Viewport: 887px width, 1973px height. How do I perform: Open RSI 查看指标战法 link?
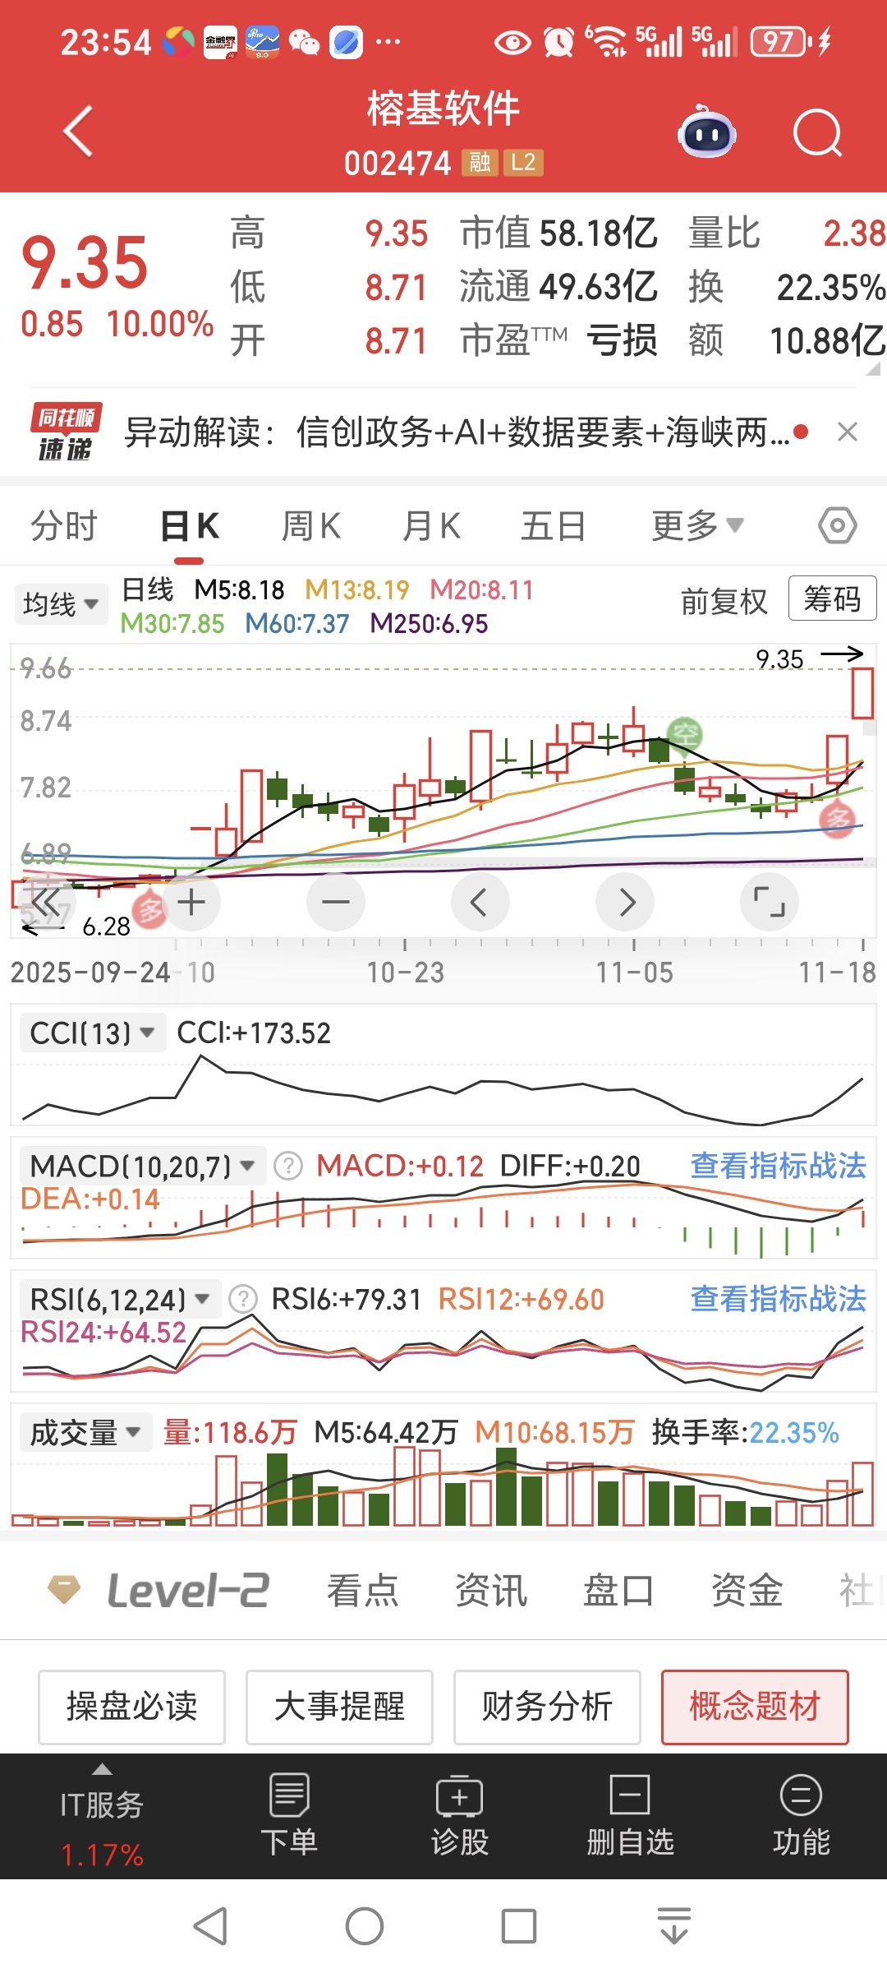point(778,1299)
